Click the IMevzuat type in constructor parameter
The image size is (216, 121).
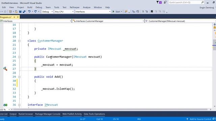coord(80,57)
